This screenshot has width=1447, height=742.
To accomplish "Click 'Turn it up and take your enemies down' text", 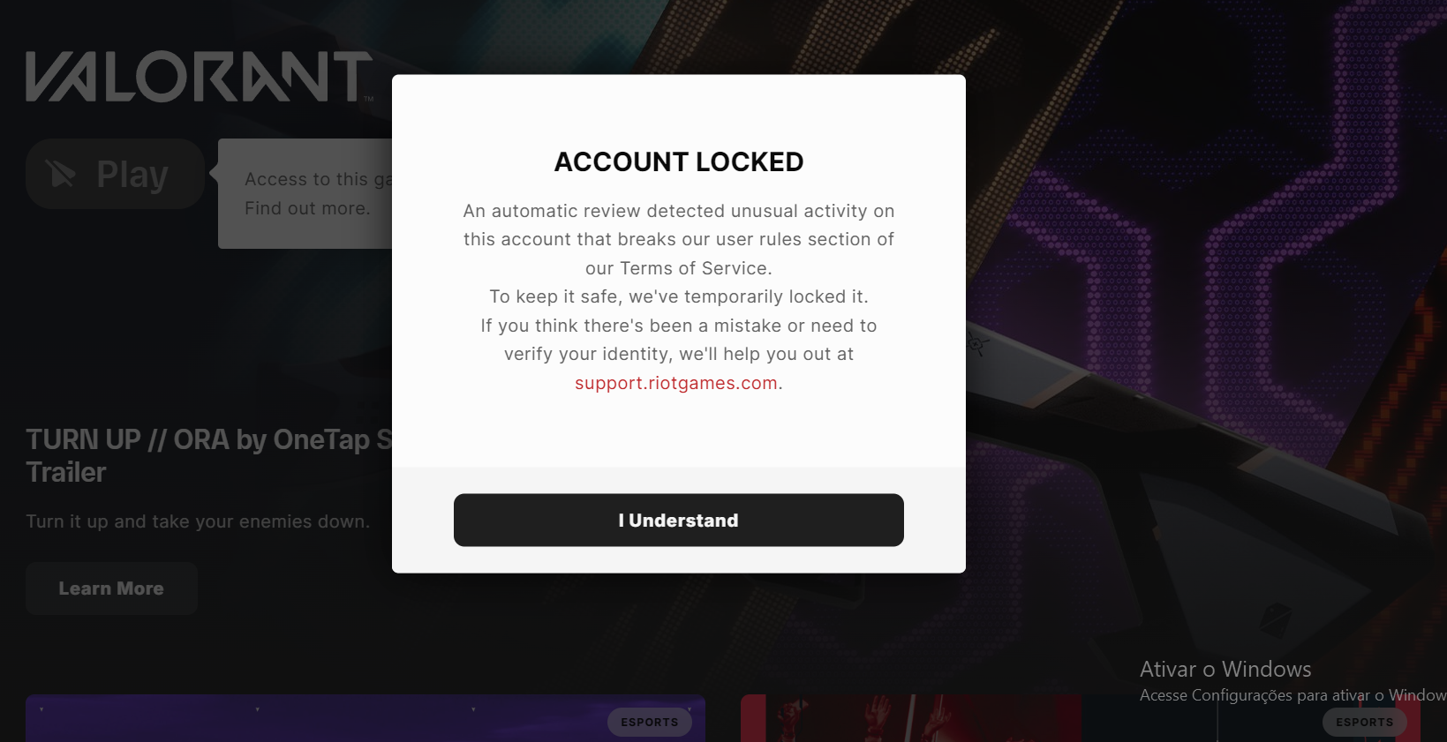I will click(x=198, y=521).
